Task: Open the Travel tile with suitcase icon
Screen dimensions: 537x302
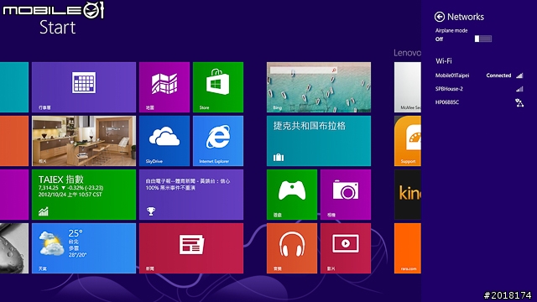Action: (319, 141)
